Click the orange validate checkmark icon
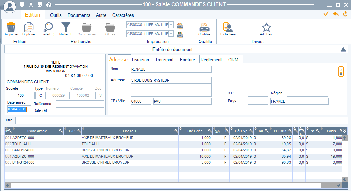 326,14
